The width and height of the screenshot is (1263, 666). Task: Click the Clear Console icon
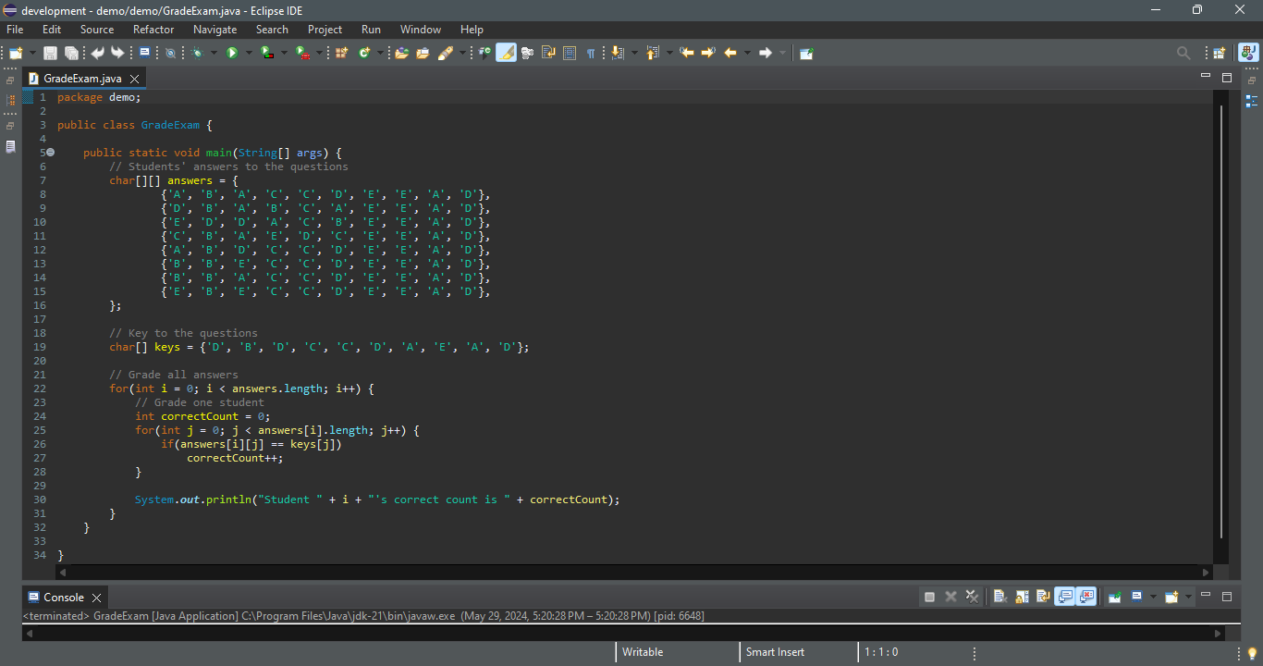[x=999, y=597]
